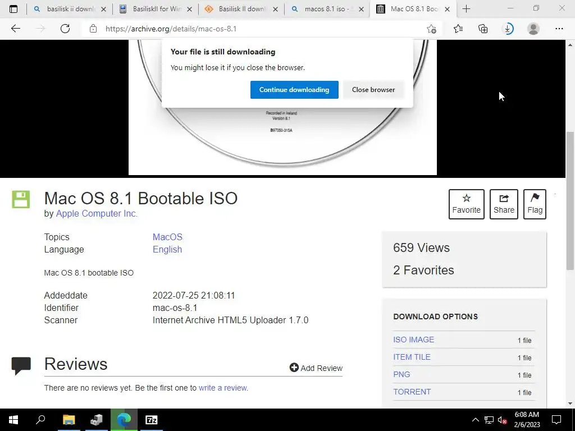575x431 pixels.
Task: Download the ISO IMAGE option
Action: pos(414,340)
